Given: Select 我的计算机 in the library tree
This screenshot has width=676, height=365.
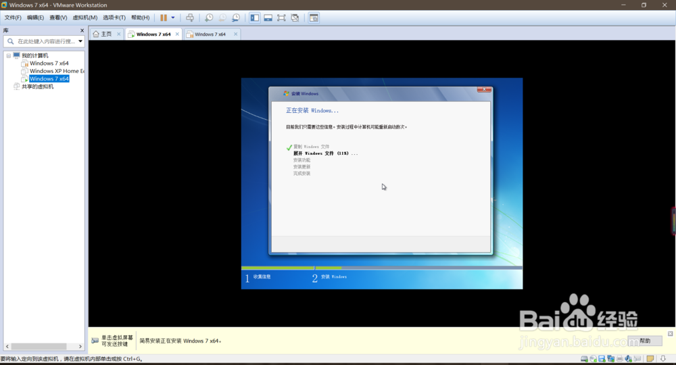Looking at the screenshot, I should [35, 55].
